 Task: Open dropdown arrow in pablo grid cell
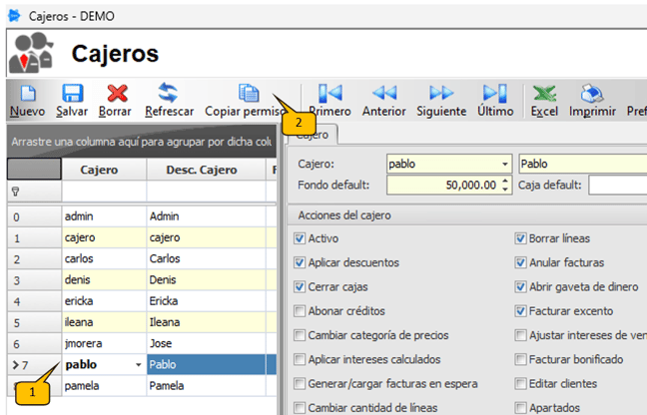pyautogui.click(x=138, y=365)
